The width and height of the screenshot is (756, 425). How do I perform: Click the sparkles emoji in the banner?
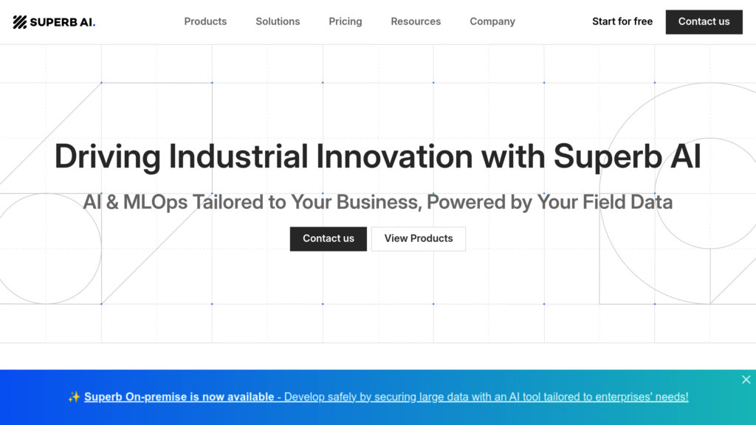pos(74,397)
